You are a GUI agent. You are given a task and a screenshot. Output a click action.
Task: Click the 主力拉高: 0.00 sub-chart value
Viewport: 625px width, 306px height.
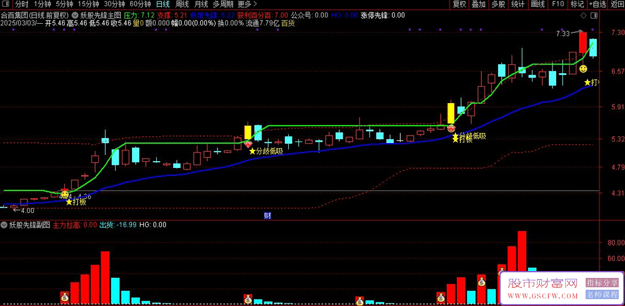[x=75, y=225]
